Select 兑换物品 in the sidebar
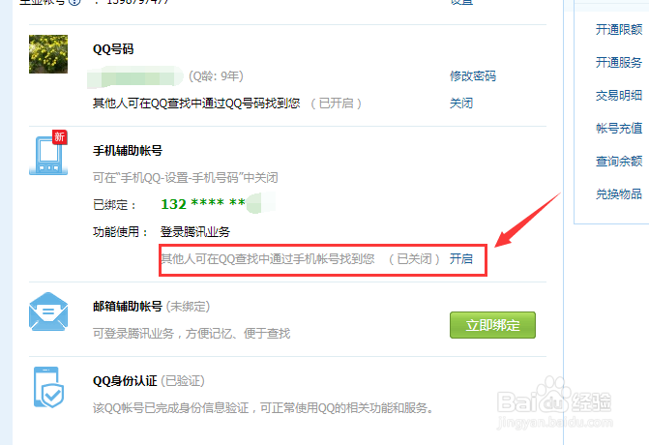The image size is (649, 445). click(619, 194)
